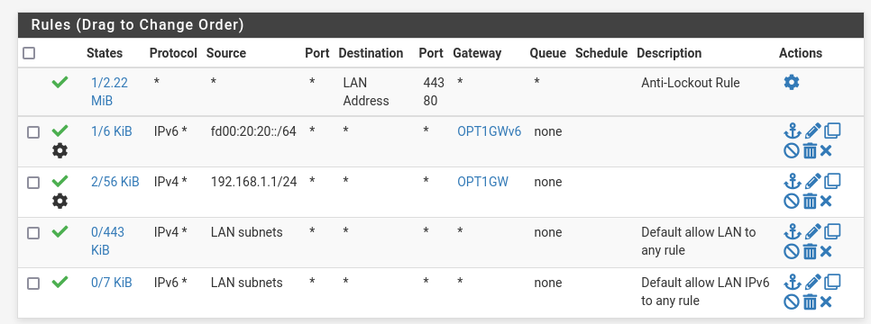Click advanced options gear under fd00:20:20::/64 rule
This screenshot has height=324, width=871.
point(60,150)
